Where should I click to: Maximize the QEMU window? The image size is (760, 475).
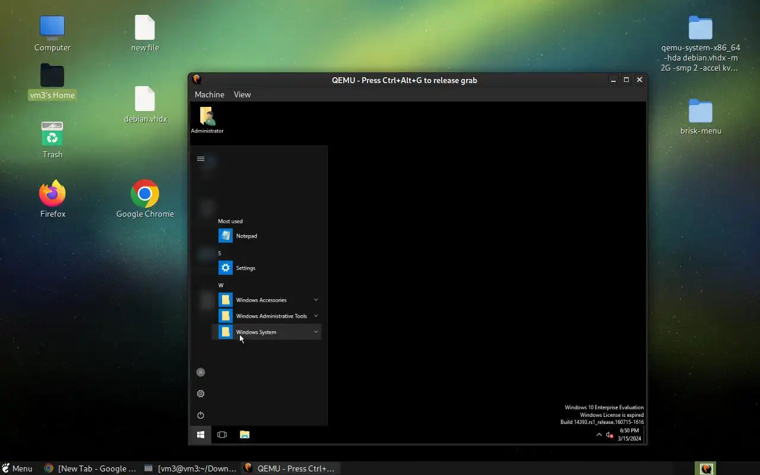click(x=626, y=80)
